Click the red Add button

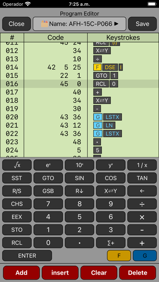click(x=21, y=273)
